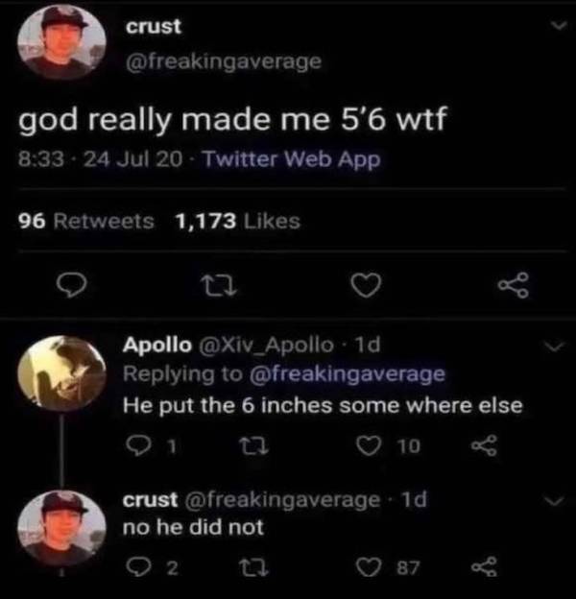
Task: View the 1,173 Likes list
Action: [237, 221]
